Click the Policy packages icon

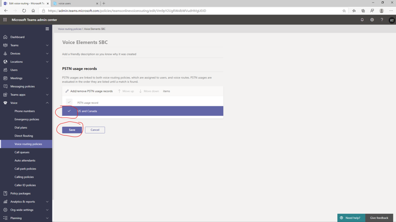tap(5, 193)
